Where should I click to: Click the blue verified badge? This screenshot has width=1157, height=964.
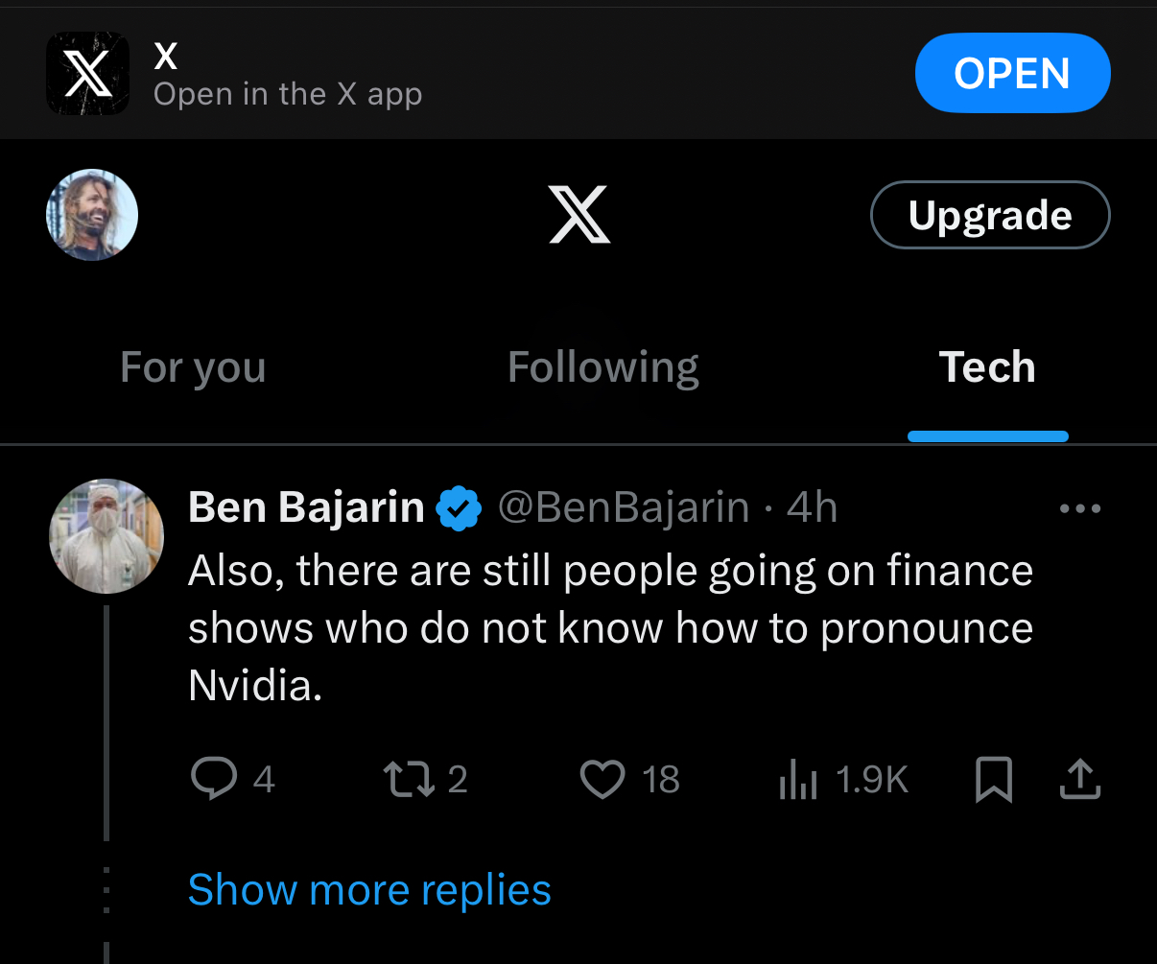[x=460, y=508]
